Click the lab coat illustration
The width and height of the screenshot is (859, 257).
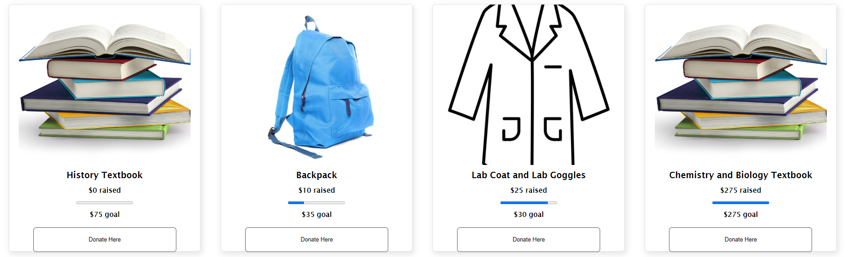pos(529,84)
